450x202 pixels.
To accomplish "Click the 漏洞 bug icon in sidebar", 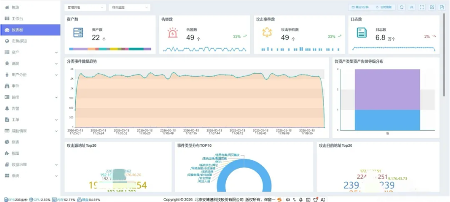I will (7, 63).
